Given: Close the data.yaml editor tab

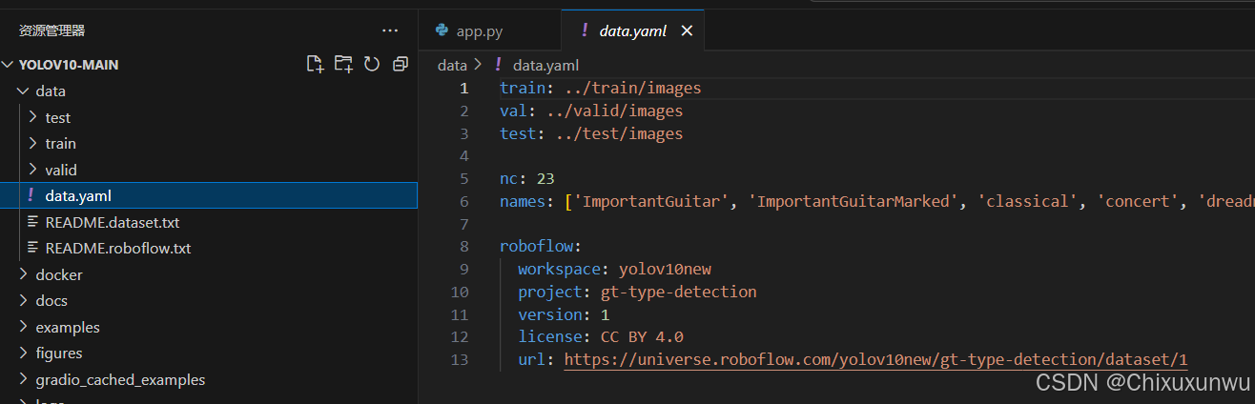Looking at the screenshot, I should click(687, 30).
